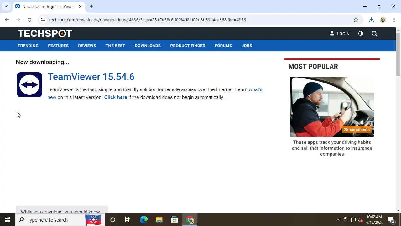Open REVIEWS menu item
Image resolution: width=401 pixels, height=226 pixels.
[x=87, y=46]
